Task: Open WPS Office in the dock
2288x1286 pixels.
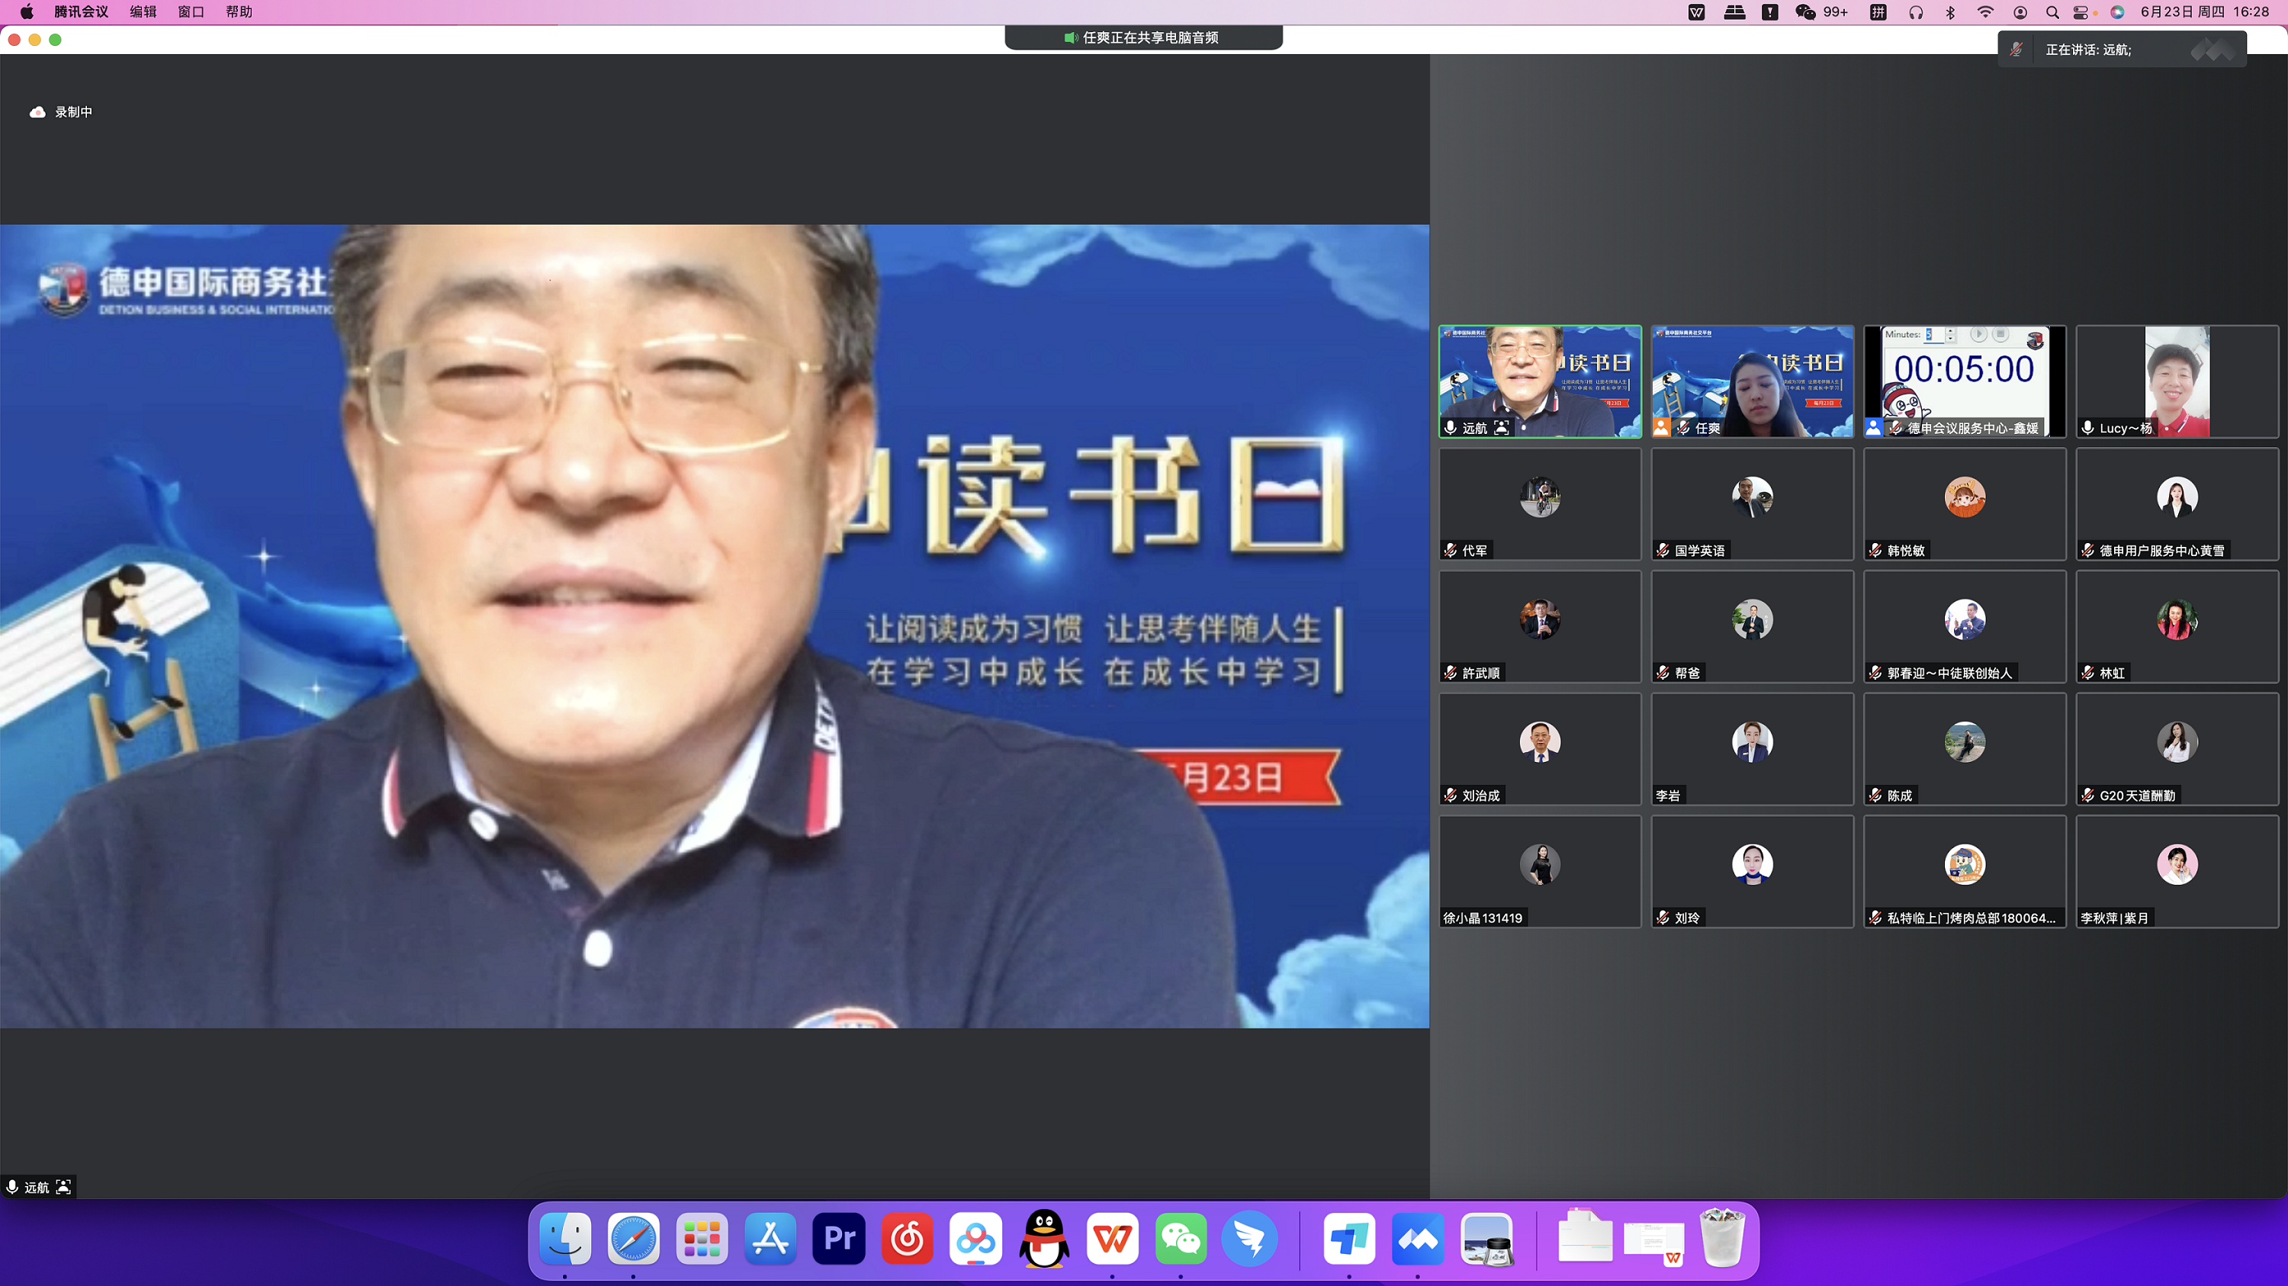Action: [1112, 1237]
